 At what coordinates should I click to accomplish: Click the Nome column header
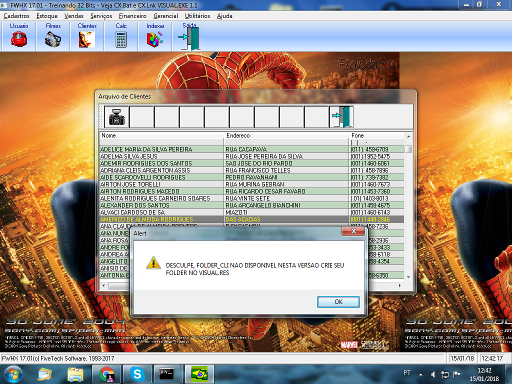161,135
